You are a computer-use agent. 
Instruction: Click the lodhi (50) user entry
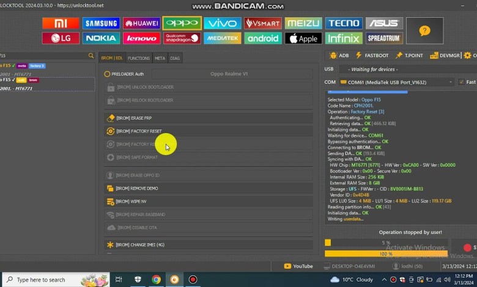click(x=407, y=266)
